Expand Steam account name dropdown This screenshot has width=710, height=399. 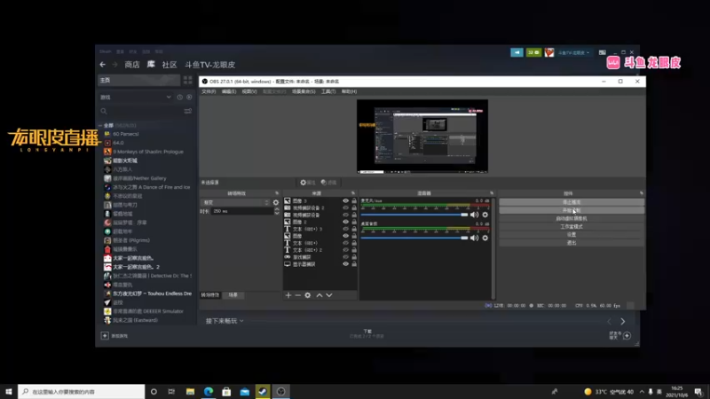coord(573,53)
